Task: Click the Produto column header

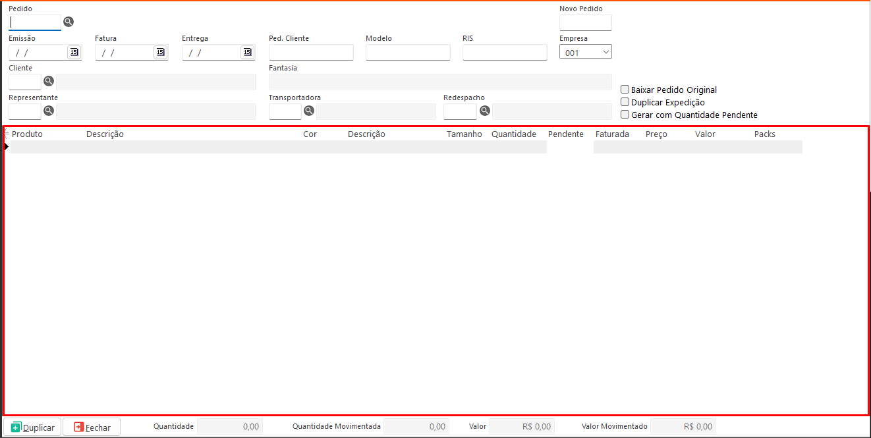Action: point(27,134)
